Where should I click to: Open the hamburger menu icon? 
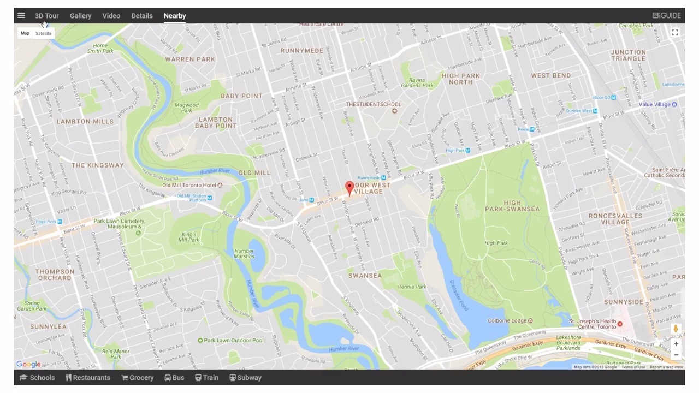(x=21, y=16)
